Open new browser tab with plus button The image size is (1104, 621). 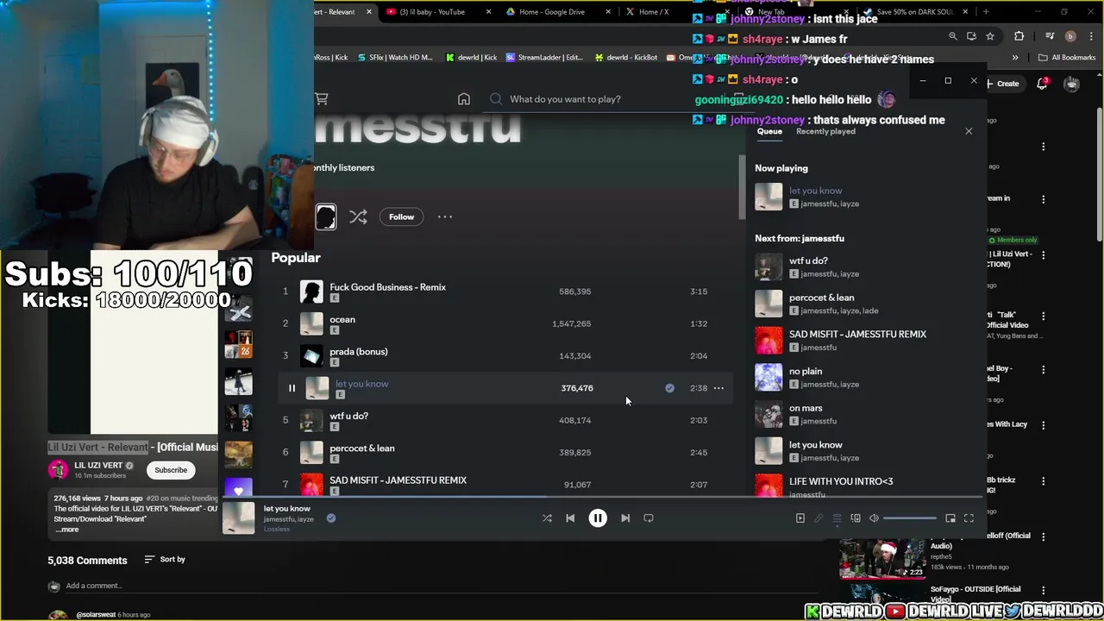(x=986, y=12)
